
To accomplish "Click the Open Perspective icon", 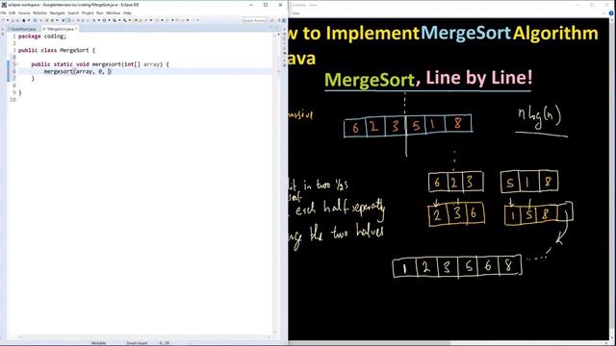I will click(272, 20).
